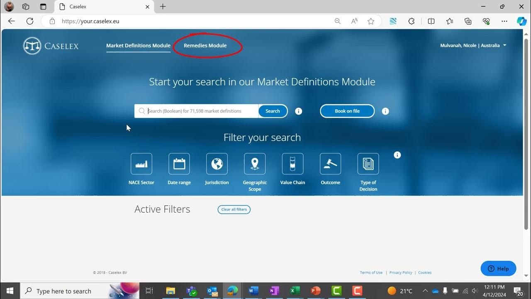Open the Date range calendar filter
531x299 pixels.
click(179, 164)
